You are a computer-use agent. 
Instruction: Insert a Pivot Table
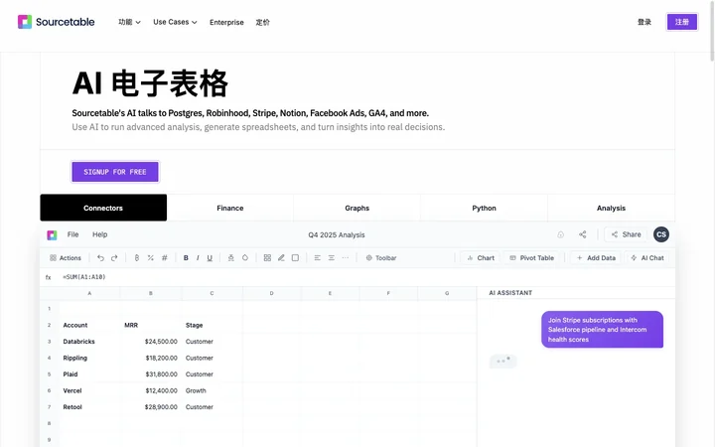pyautogui.click(x=531, y=257)
